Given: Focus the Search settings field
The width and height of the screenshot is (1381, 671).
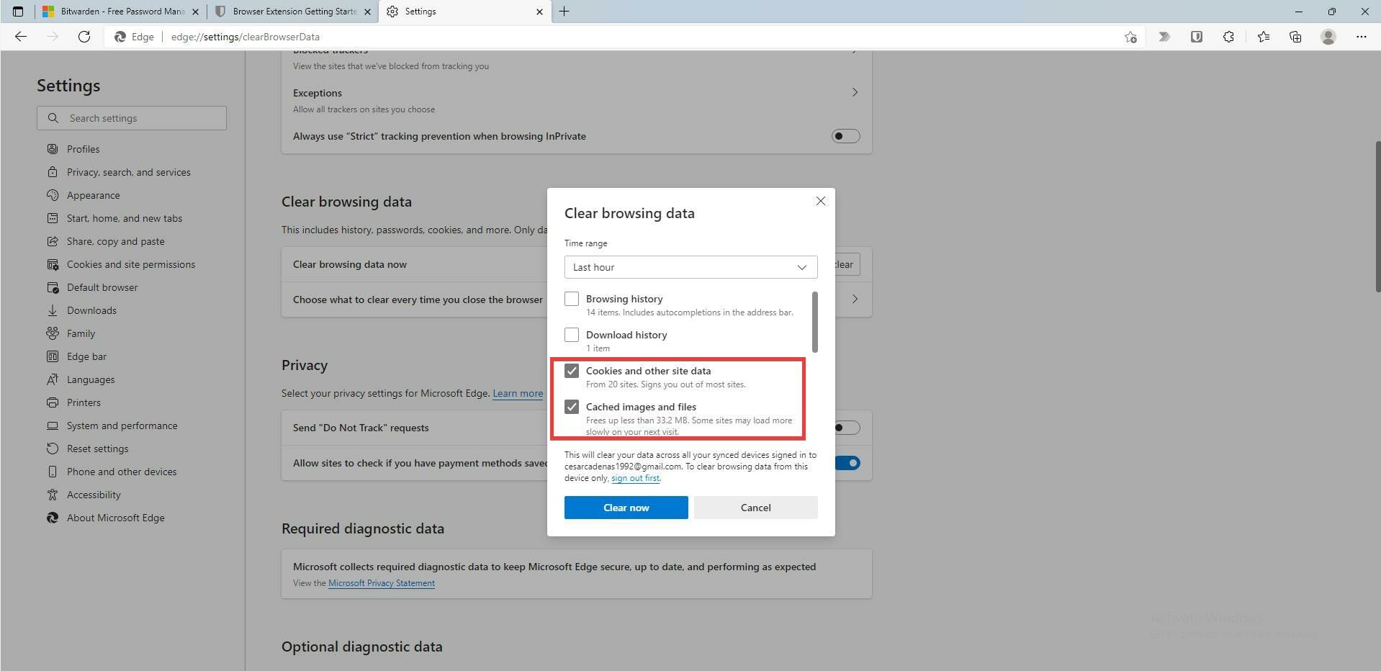Looking at the screenshot, I should (132, 118).
